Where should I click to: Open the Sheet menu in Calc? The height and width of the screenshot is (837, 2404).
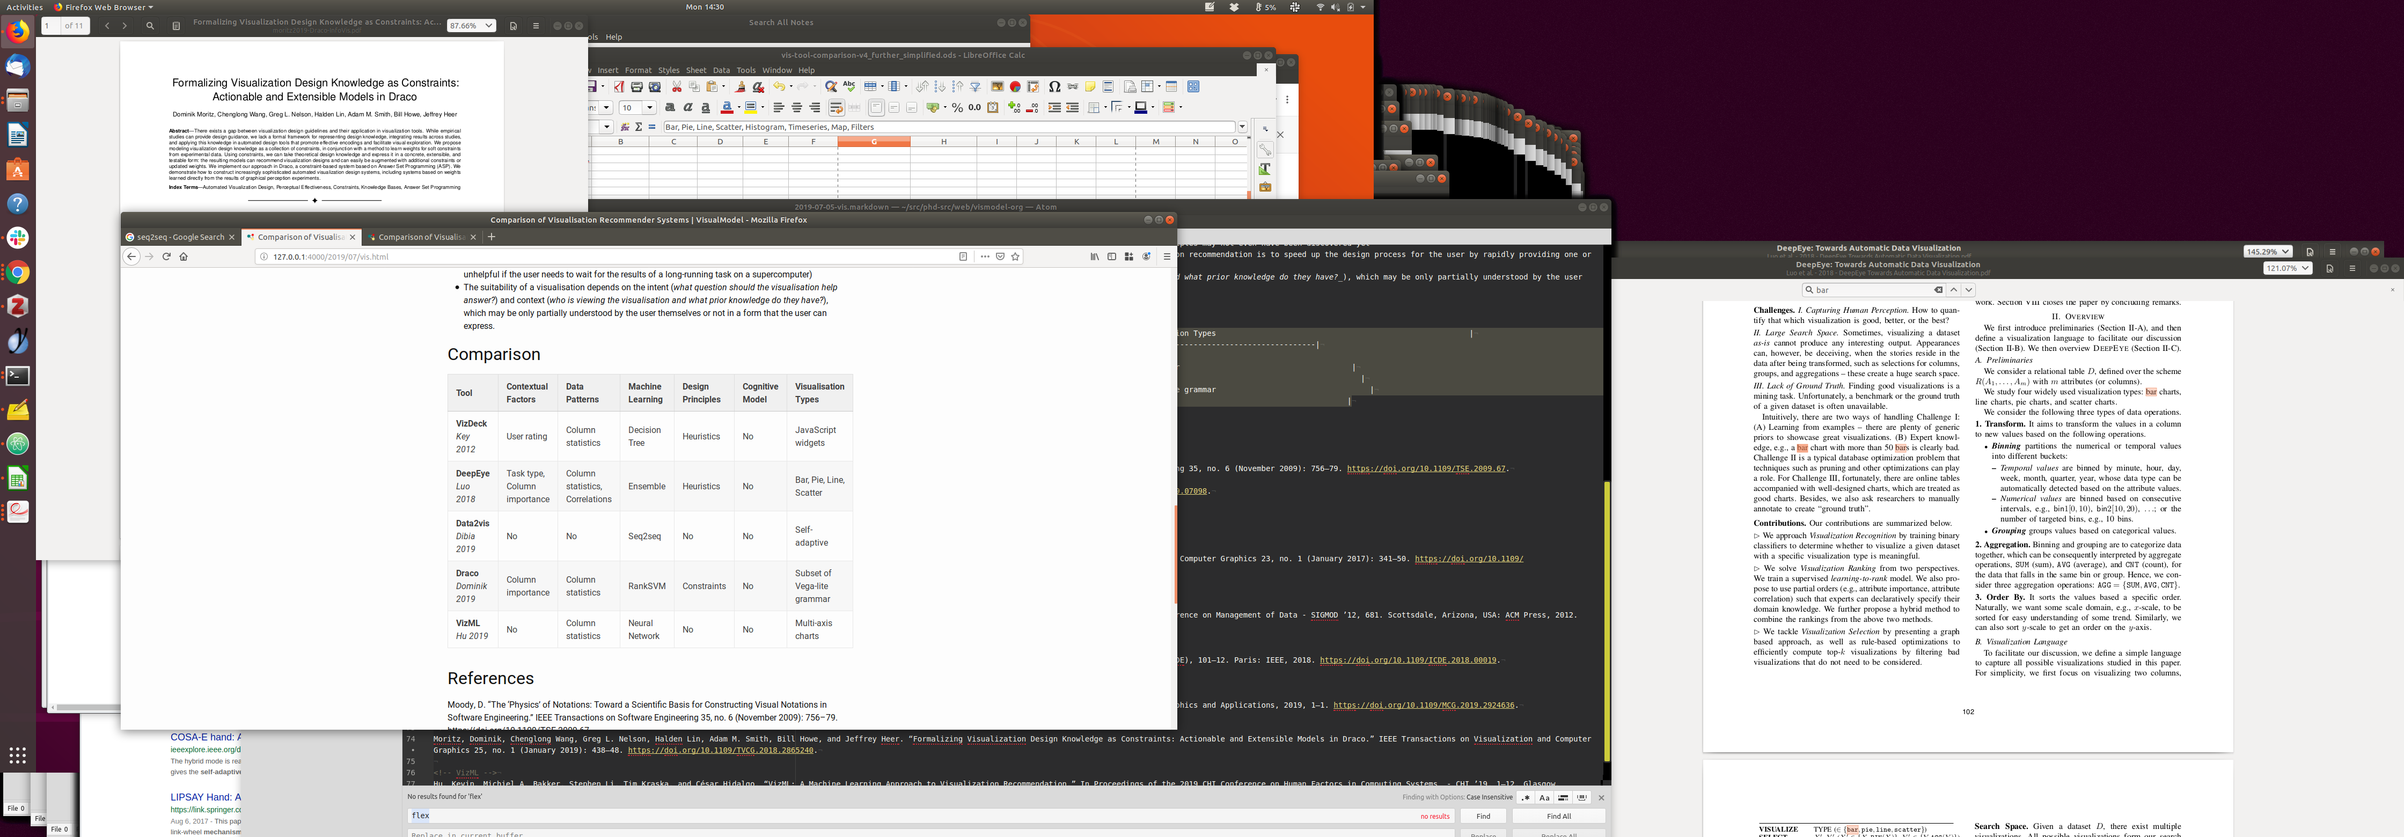coord(696,70)
